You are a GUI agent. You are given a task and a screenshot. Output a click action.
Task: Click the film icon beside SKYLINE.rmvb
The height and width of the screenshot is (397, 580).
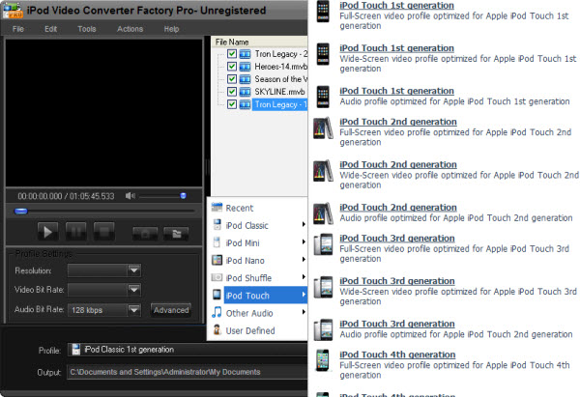click(x=245, y=92)
